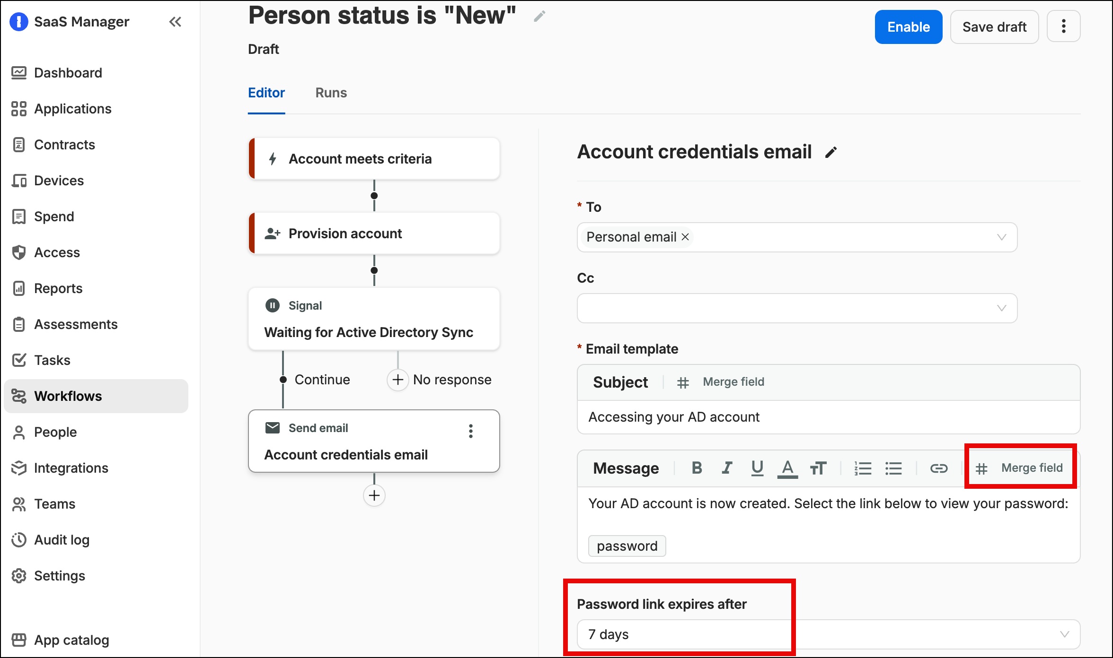1113x658 pixels.
Task: Open Reports in sidebar
Action: [96, 288]
